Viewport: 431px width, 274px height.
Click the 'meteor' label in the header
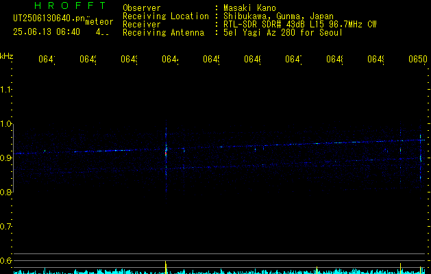pyautogui.click(x=99, y=22)
